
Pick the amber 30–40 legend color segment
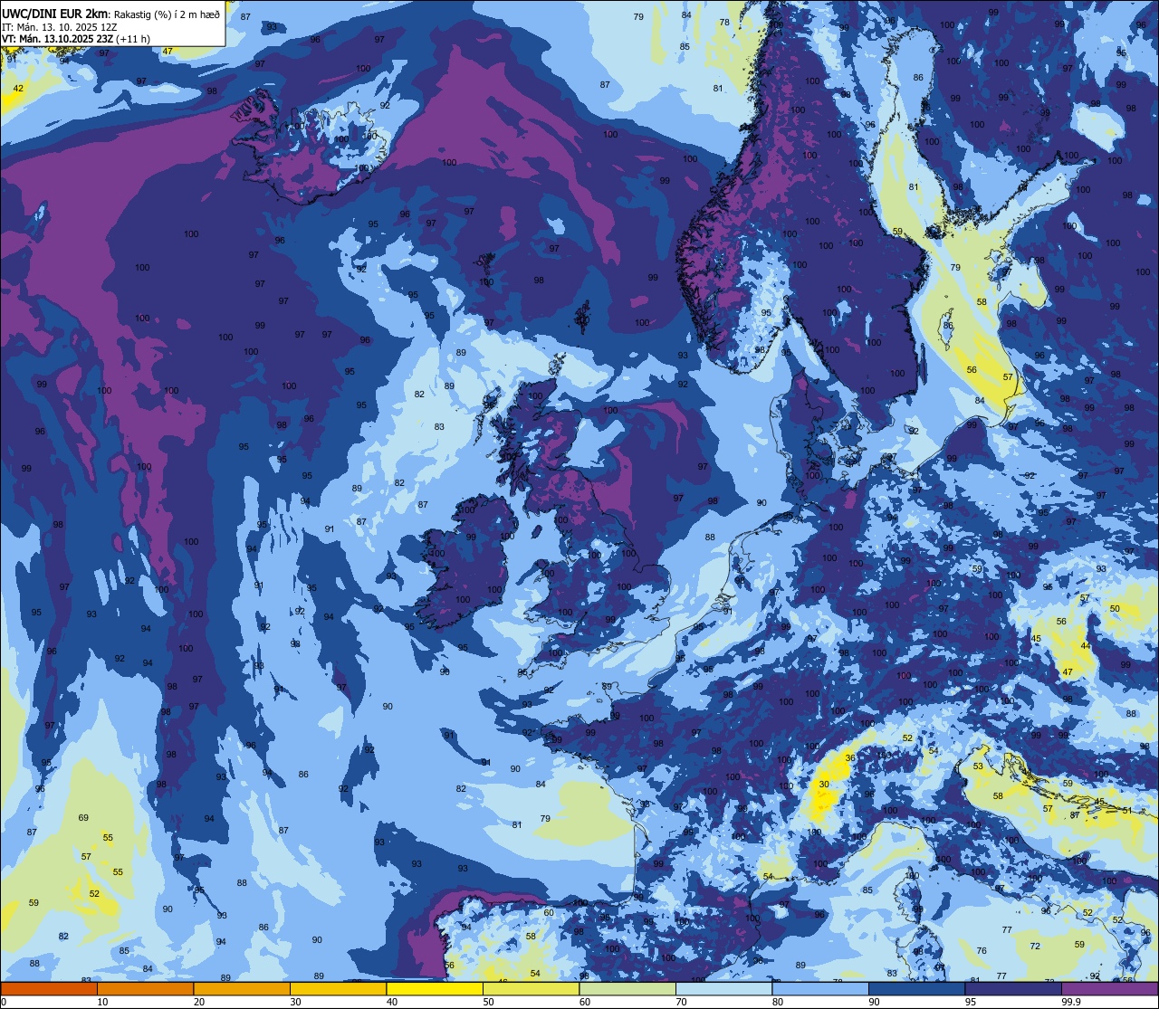[x=338, y=988]
